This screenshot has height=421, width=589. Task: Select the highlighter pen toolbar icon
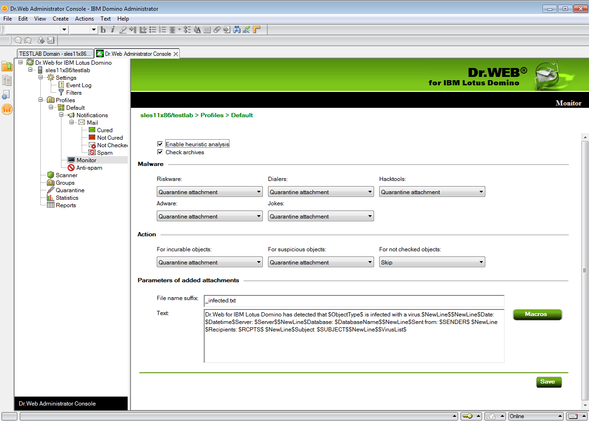pyautogui.click(x=123, y=30)
